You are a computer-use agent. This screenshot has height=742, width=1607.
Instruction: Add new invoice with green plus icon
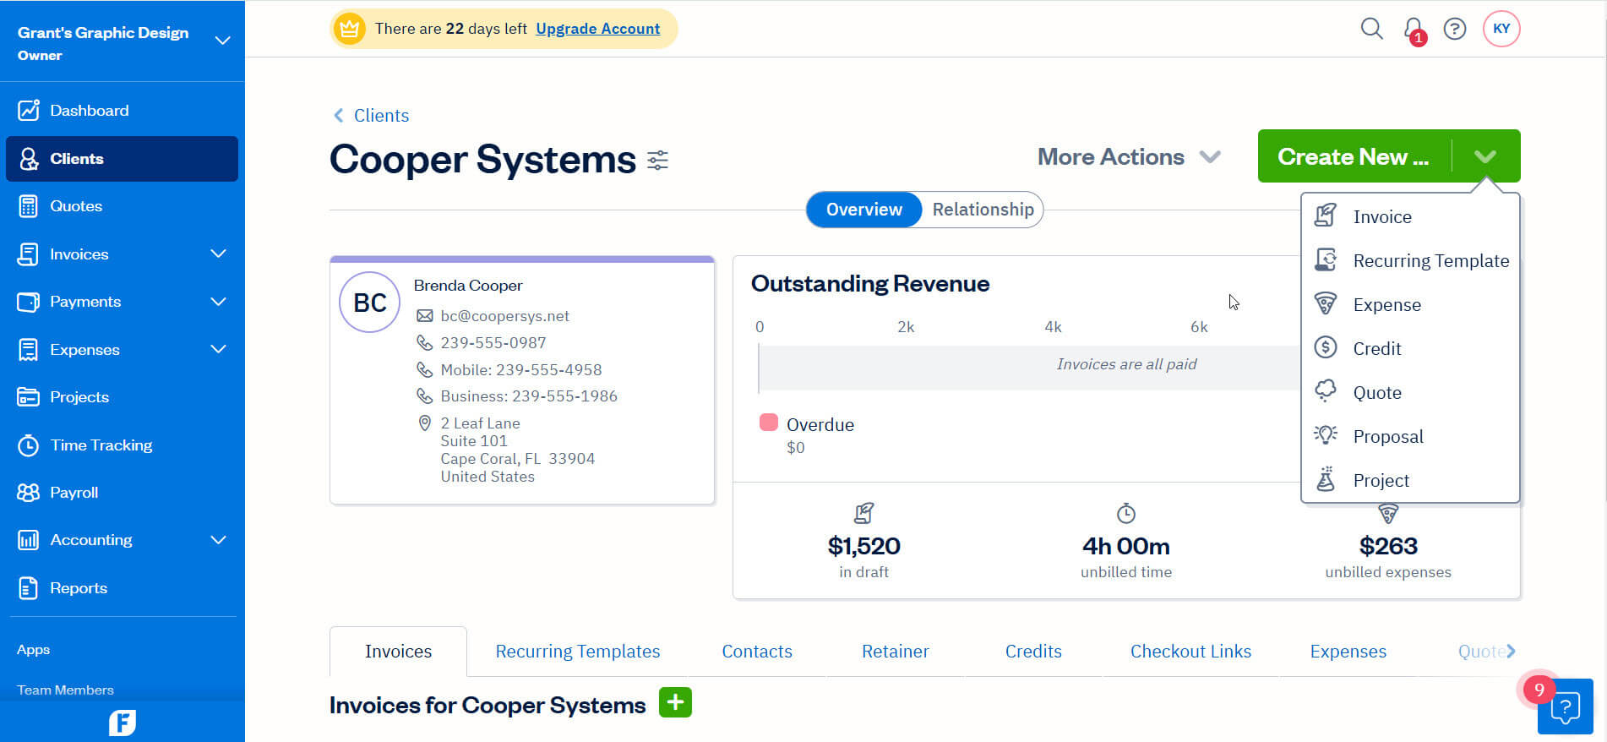[x=675, y=702]
